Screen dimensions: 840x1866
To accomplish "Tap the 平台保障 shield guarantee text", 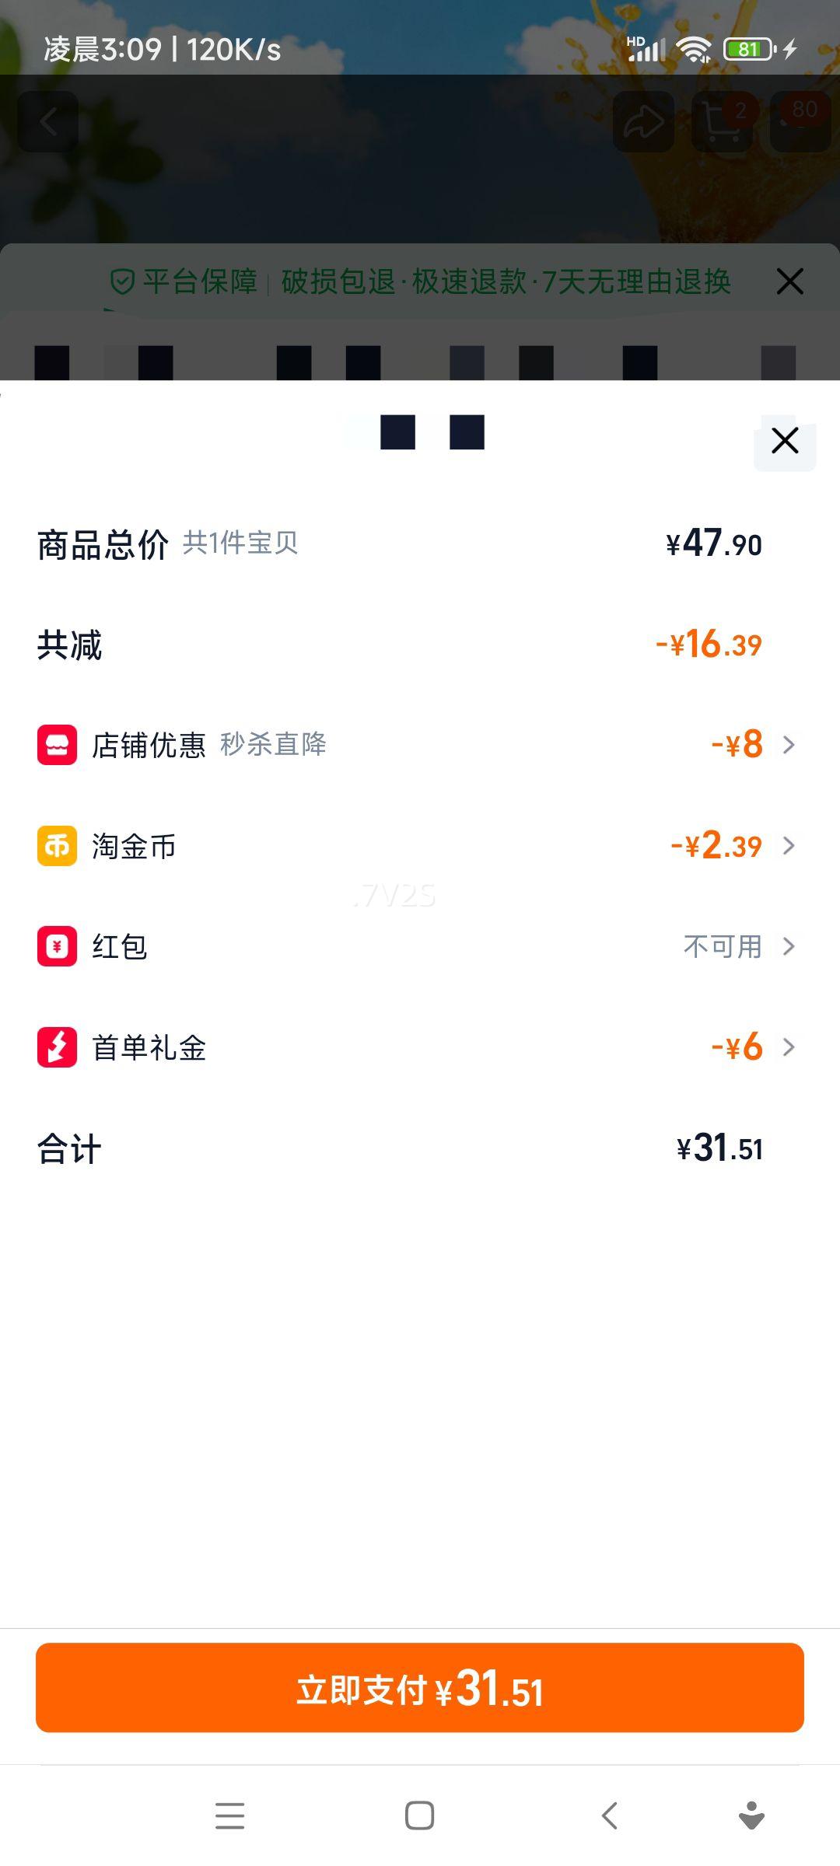I will click(x=185, y=281).
